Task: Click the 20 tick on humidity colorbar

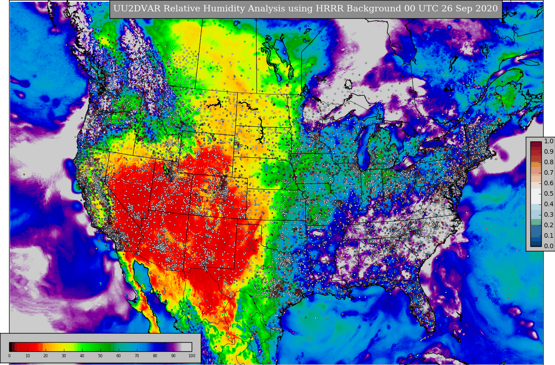Action: [46, 356]
